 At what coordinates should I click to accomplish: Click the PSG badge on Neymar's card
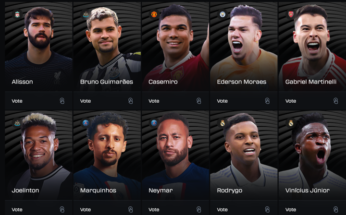point(154,123)
